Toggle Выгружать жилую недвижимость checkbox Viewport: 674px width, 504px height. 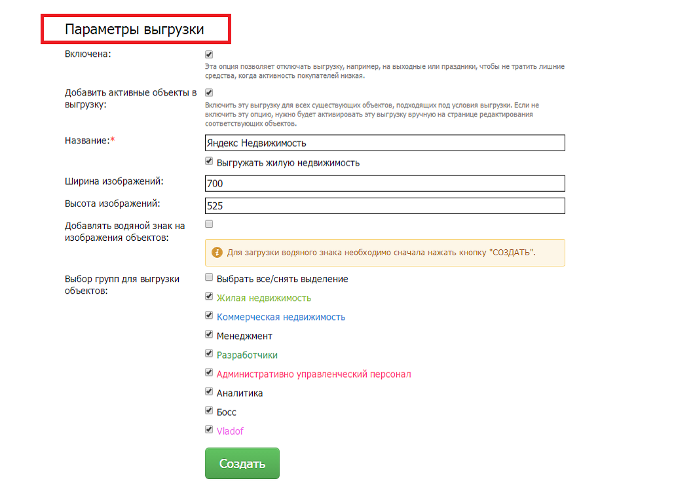[209, 161]
